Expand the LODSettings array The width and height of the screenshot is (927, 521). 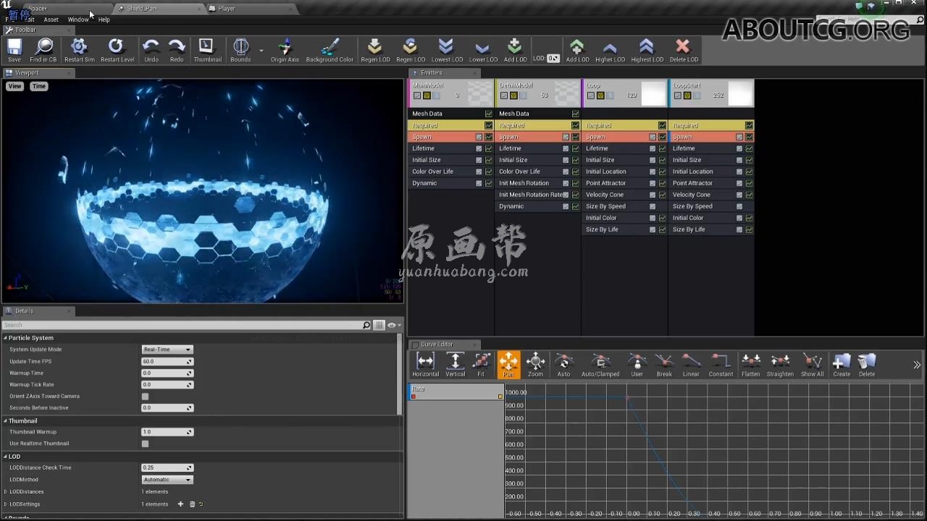6,504
